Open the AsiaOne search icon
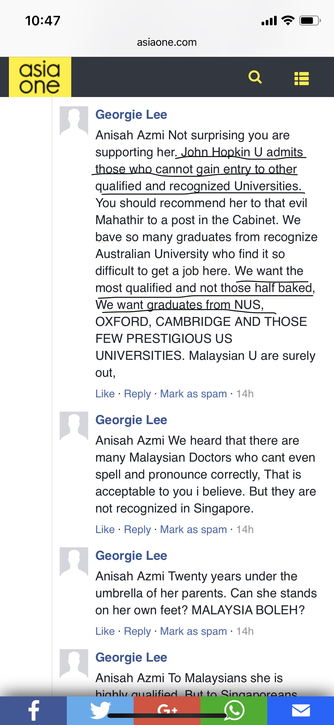334x725 pixels. pos(255,77)
